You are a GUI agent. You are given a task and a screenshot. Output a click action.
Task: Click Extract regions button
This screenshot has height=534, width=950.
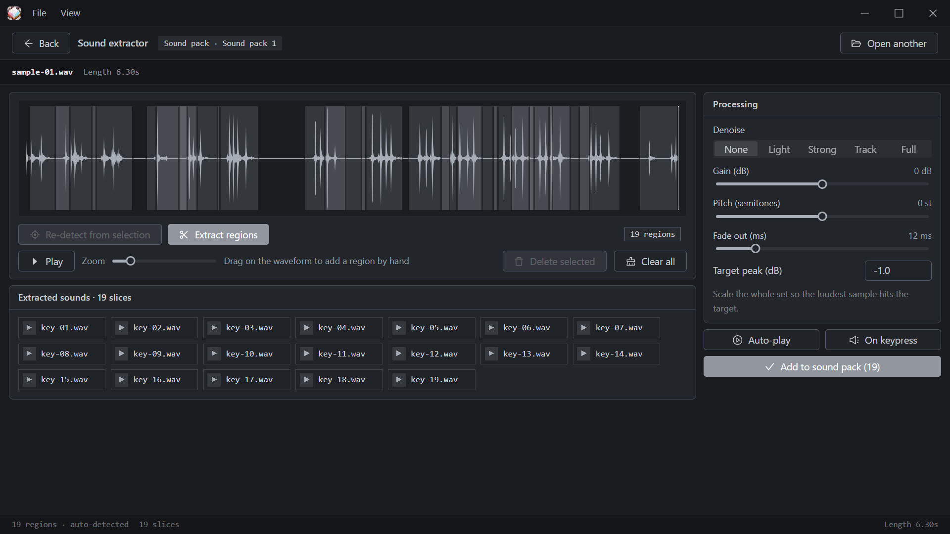click(218, 235)
